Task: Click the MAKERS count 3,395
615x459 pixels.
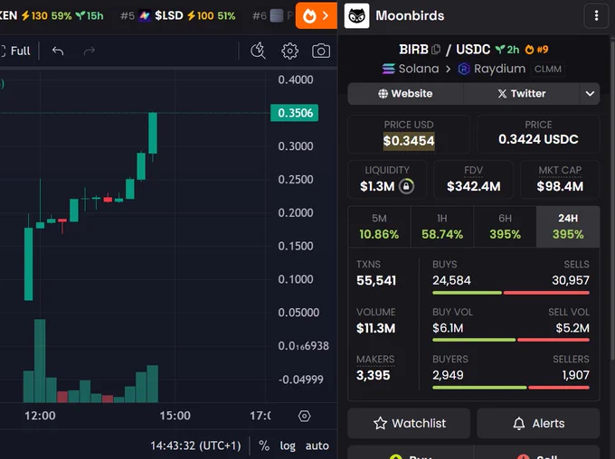Action: point(373,376)
